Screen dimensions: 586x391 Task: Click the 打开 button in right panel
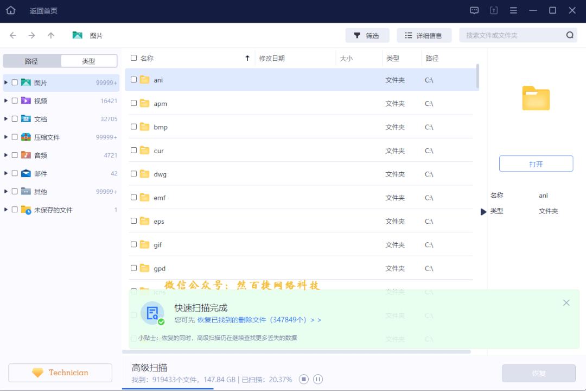pyautogui.click(x=536, y=163)
